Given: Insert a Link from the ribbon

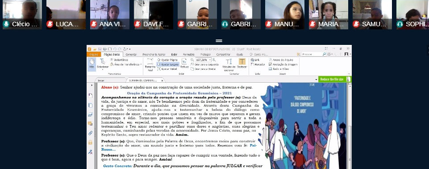Looking at the screenshot, I should click(255, 60).
